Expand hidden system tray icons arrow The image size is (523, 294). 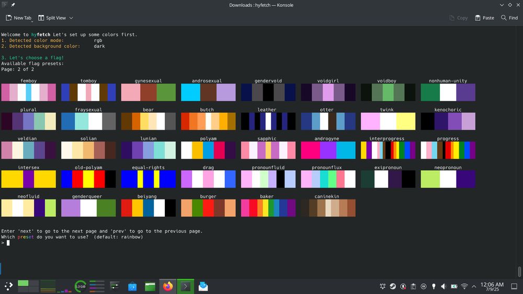[x=474, y=286]
